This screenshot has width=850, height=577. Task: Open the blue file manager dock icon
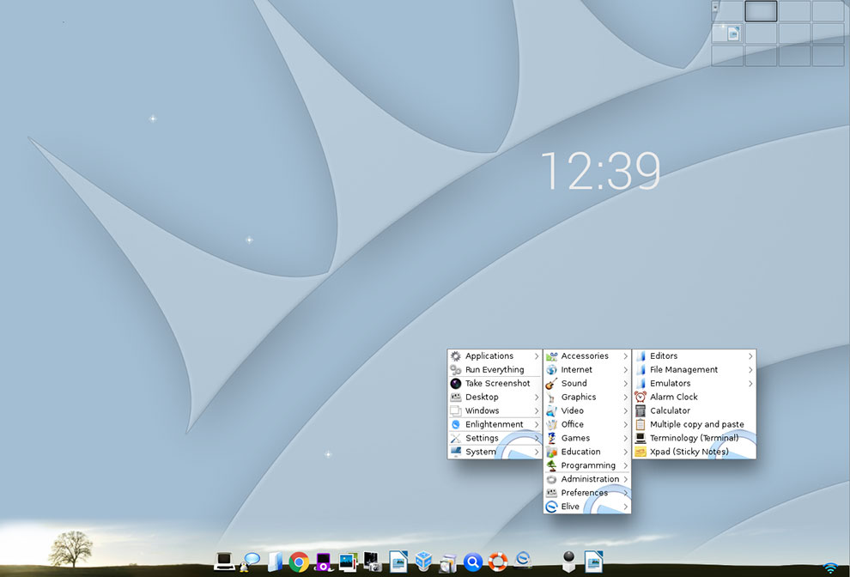tap(276, 562)
